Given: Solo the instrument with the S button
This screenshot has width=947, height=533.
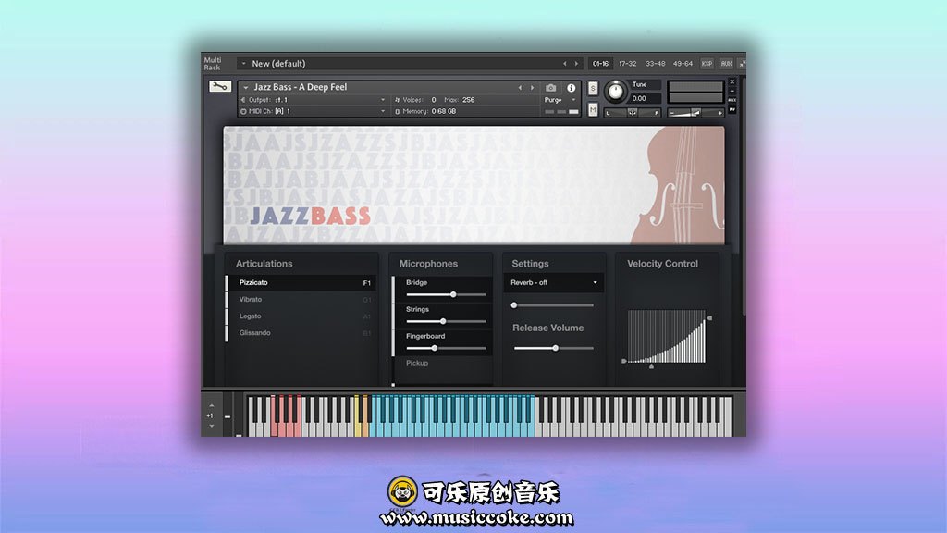Looking at the screenshot, I should (593, 89).
